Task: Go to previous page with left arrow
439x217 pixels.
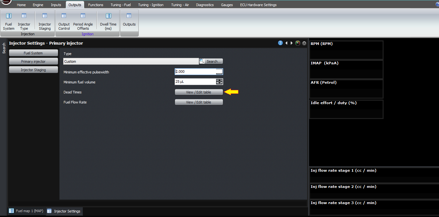Action: click(x=286, y=43)
